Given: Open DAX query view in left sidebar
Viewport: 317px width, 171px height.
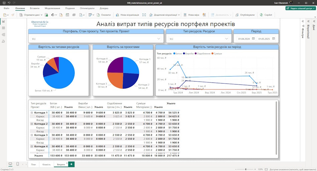Looking at the screenshot, I should coord(3,41).
